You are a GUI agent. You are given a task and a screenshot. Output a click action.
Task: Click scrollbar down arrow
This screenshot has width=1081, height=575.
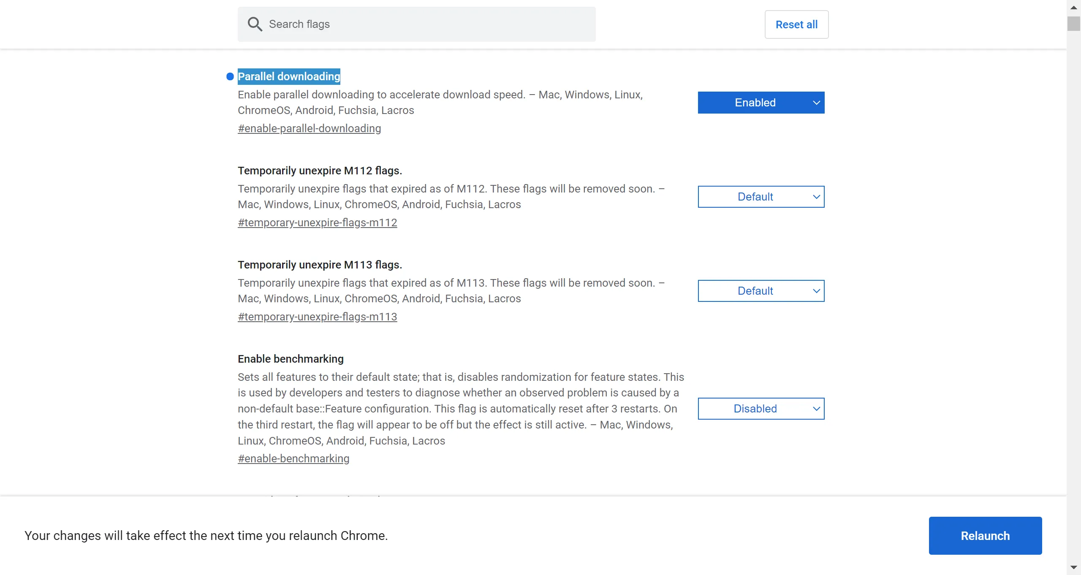coord(1073,567)
